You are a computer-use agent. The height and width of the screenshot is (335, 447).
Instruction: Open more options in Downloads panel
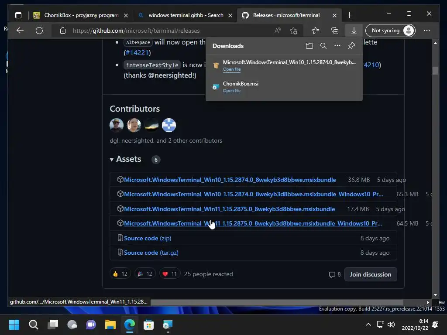point(337,45)
